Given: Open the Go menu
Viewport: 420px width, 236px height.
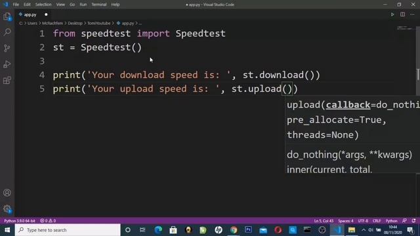Looking at the screenshot, I should [72, 5].
